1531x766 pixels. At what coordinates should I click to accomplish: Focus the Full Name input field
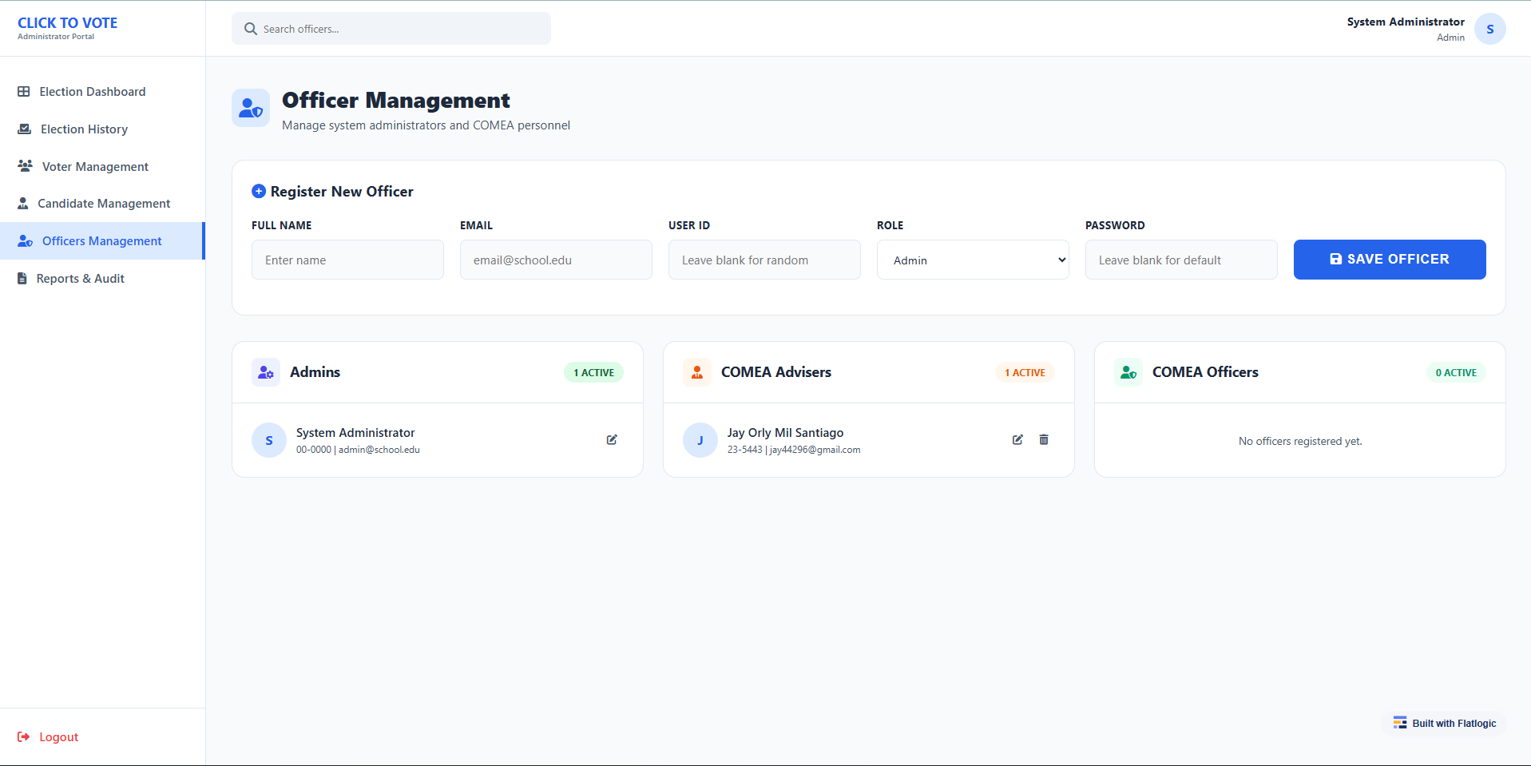coord(347,260)
